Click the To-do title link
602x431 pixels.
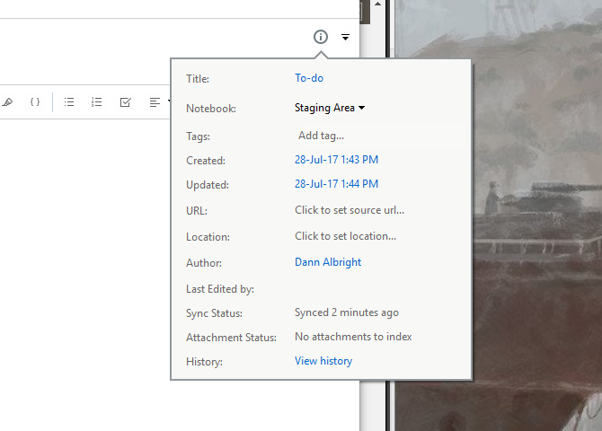[x=309, y=78]
